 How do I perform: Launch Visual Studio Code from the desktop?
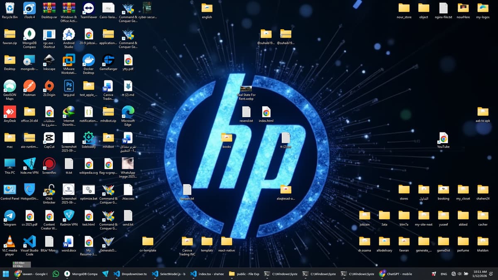[29, 242]
